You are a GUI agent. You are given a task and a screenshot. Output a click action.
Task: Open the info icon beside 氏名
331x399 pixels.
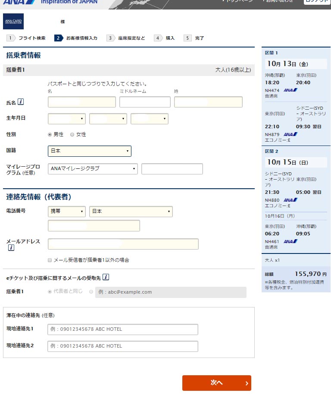tap(21, 102)
